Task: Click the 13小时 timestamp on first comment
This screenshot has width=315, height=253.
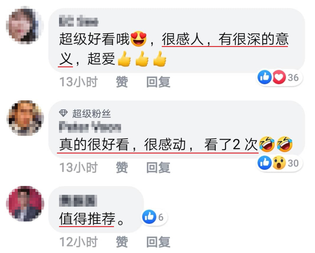Action: (79, 82)
